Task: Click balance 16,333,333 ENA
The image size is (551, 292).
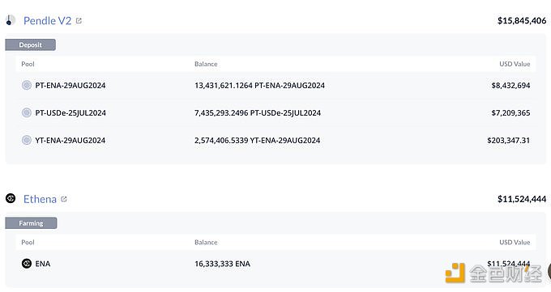Action: tap(223, 264)
